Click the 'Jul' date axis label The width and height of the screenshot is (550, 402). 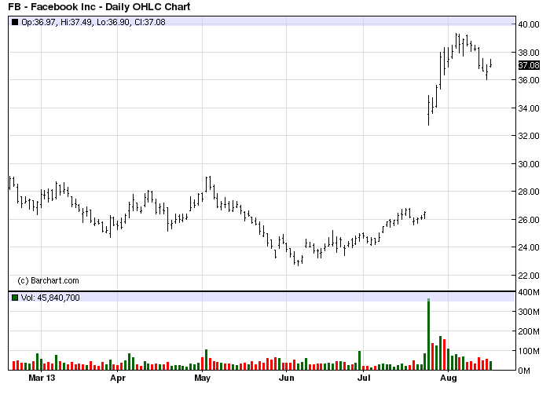[x=364, y=378]
